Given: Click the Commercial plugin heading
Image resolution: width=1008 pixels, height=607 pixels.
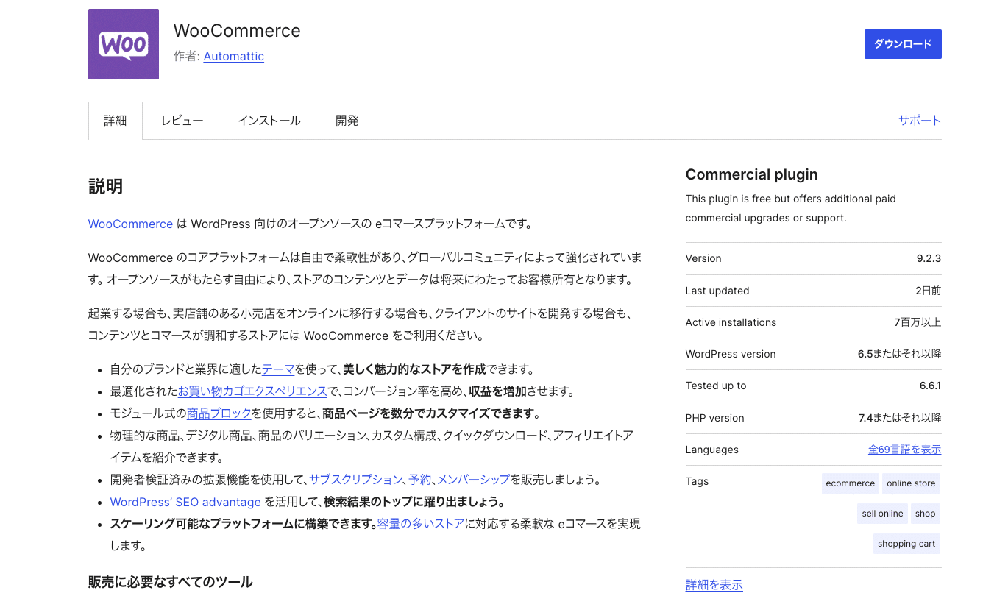Looking at the screenshot, I should 752,174.
